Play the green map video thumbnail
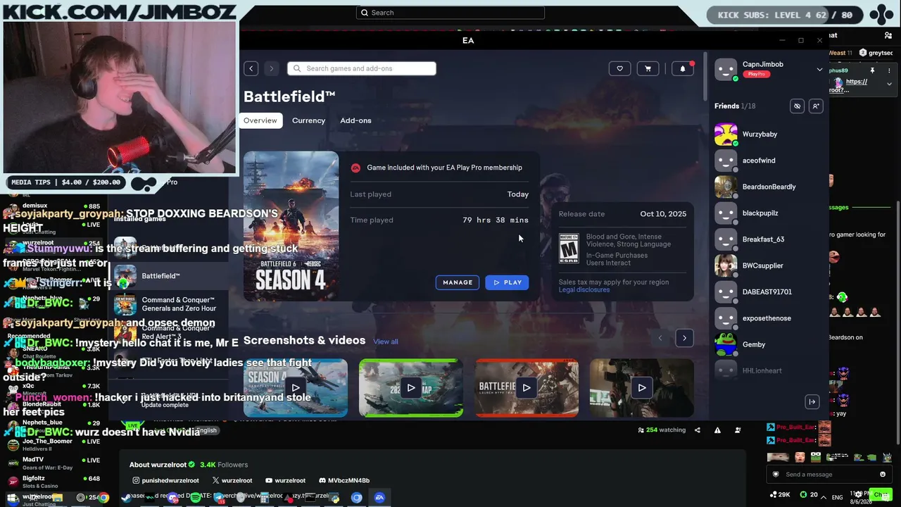 411,387
